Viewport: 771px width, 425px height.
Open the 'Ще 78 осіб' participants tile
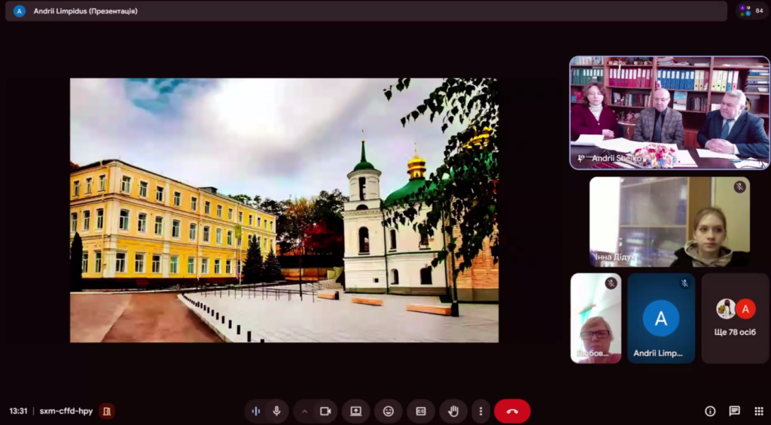tap(735, 318)
